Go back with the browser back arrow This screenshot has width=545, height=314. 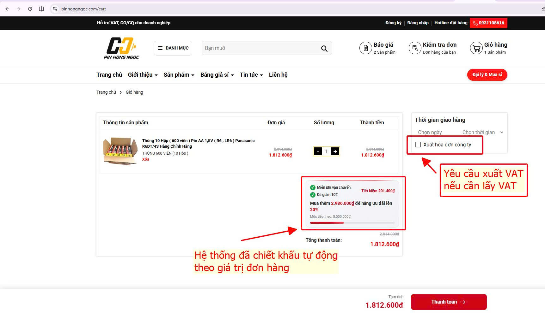[x=7, y=9]
